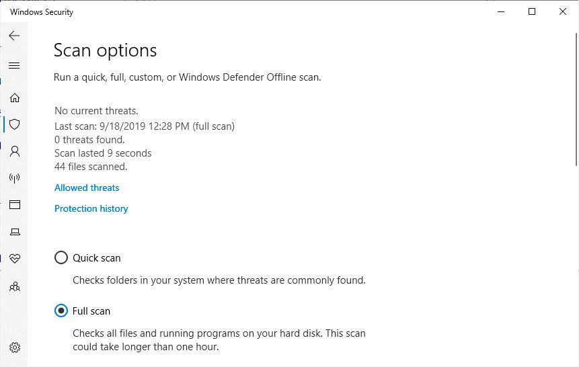This screenshot has height=367, width=579.
Task: View Protection history link
Action: tap(91, 208)
